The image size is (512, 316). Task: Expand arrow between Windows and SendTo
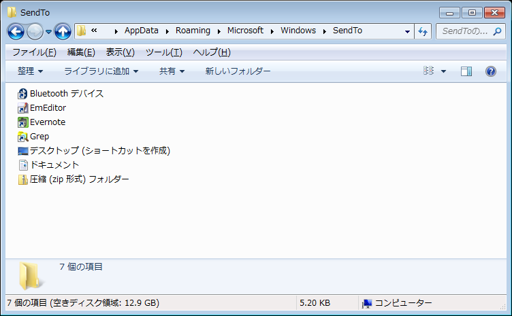325,31
